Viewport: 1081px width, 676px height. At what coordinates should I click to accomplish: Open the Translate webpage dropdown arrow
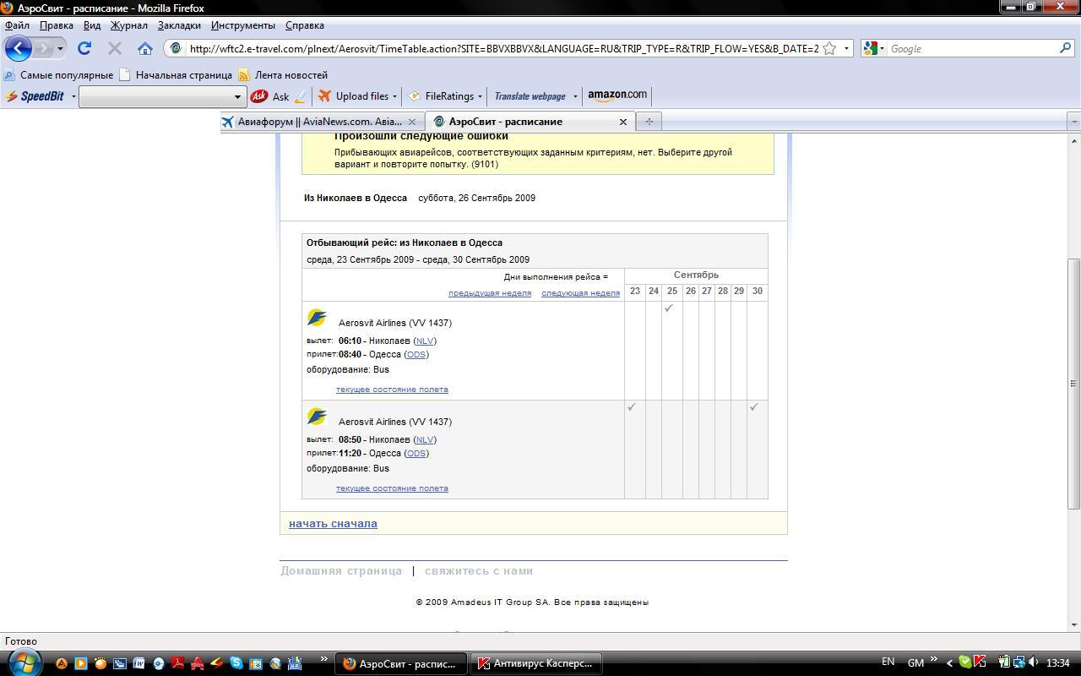tap(575, 96)
